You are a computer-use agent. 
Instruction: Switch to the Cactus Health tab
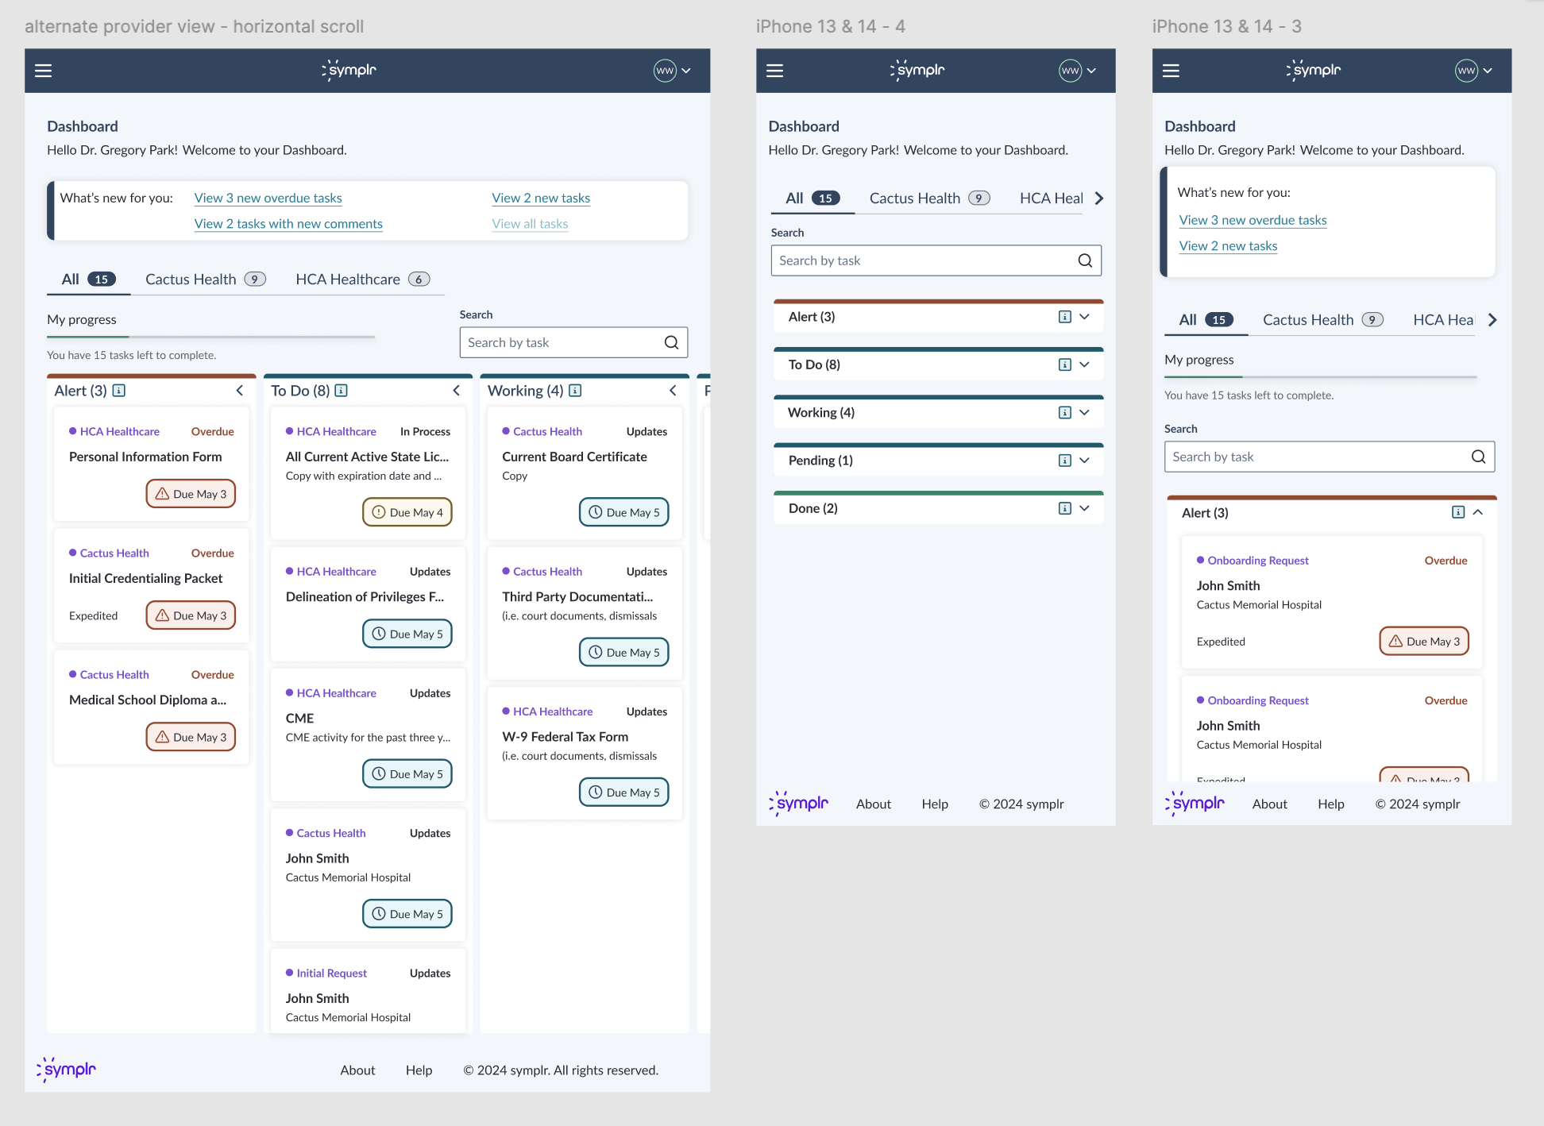[x=191, y=279]
